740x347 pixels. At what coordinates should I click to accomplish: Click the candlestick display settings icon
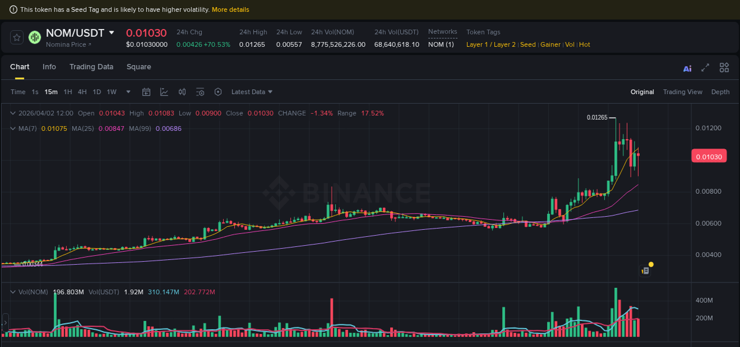(182, 92)
